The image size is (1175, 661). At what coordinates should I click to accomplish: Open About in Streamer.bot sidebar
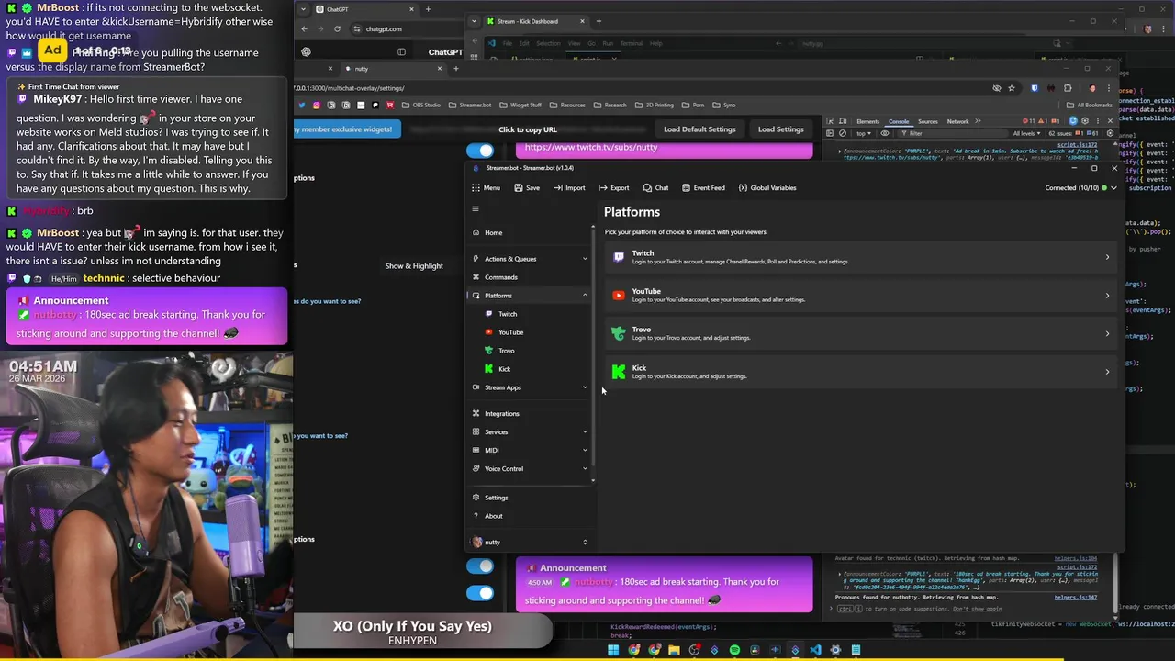pyautogui.click(x=531, y=516)
